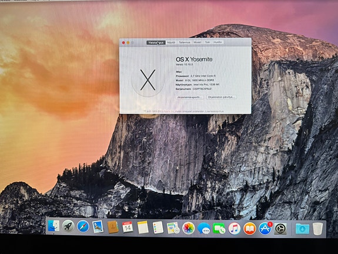Open the Photos flower icon
Screen dimensions: 338x254
(x=189, y=228)
